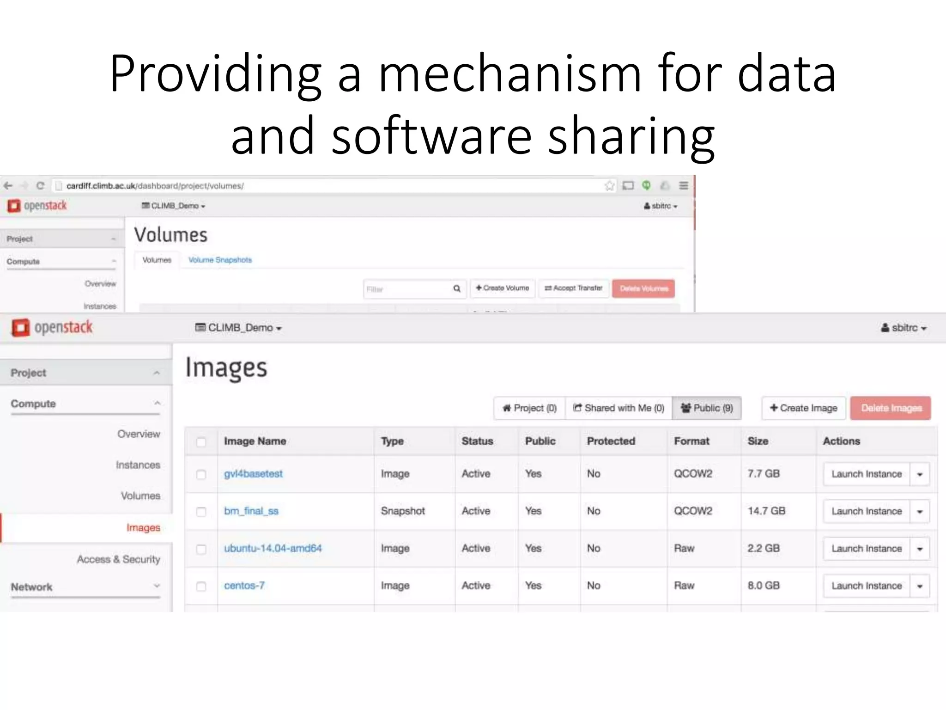
Task: Open Overview in Volumes window sidebar
Action: pos(100,283)
